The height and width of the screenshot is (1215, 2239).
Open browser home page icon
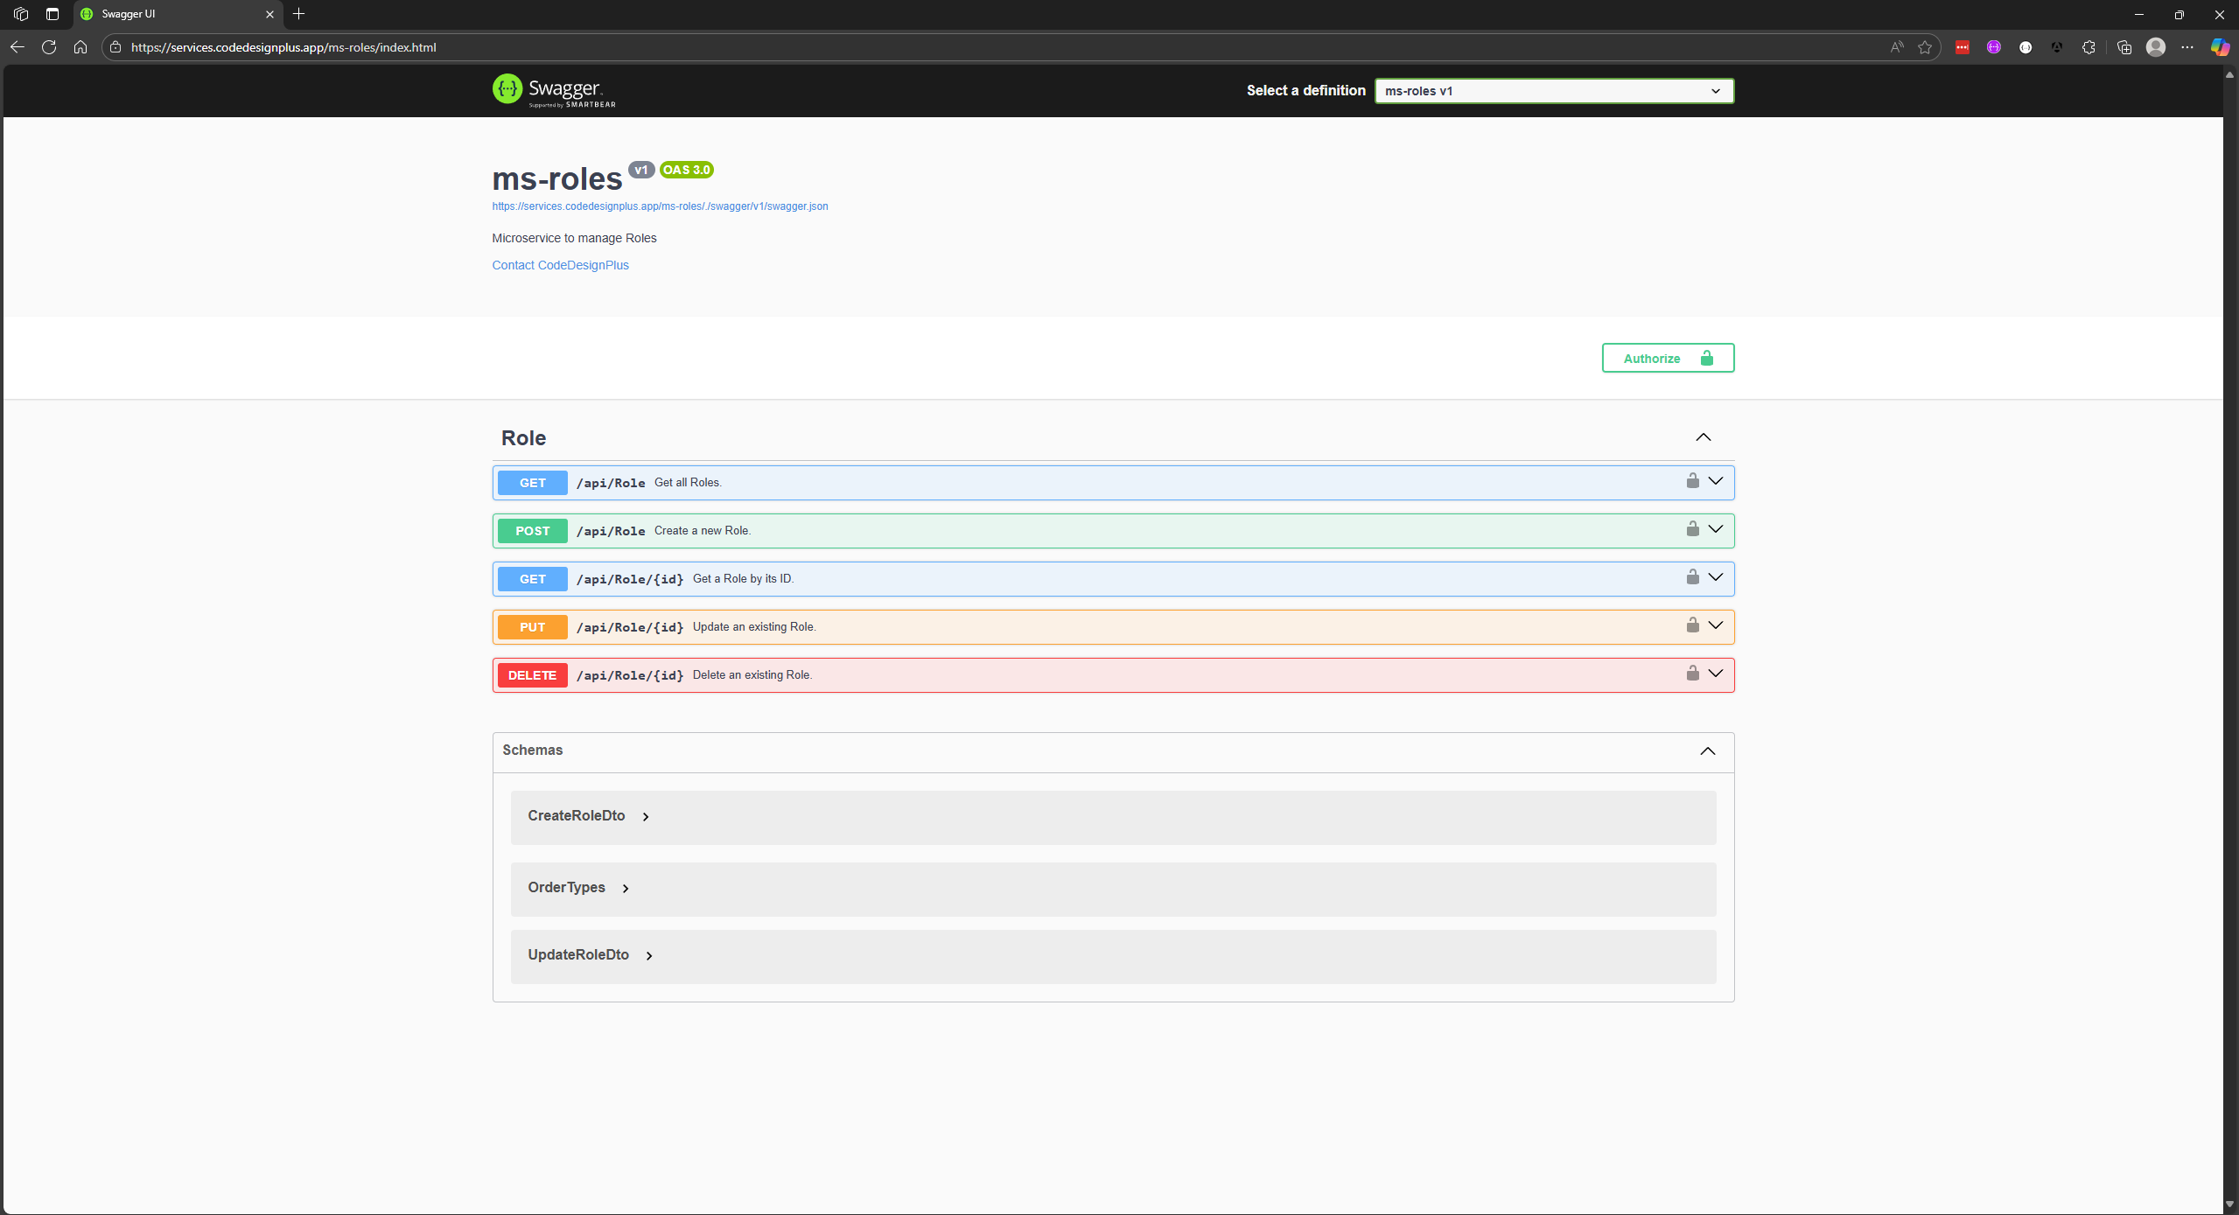click(x=80, y=47)
